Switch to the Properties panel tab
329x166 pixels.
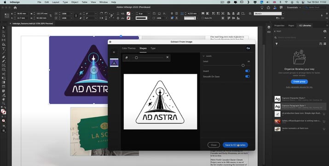pos(279,25)
